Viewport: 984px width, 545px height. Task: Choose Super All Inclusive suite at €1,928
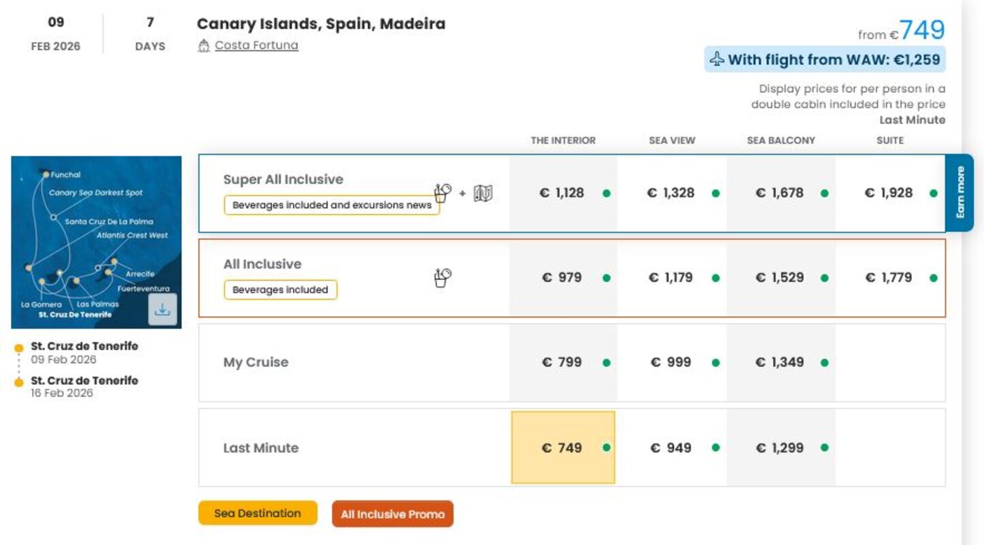coord(889,193)
